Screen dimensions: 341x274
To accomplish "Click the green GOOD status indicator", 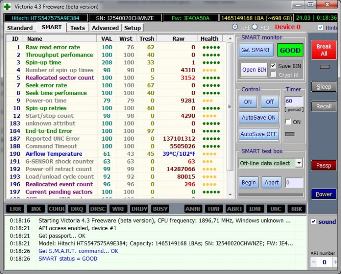I will 291,50.
